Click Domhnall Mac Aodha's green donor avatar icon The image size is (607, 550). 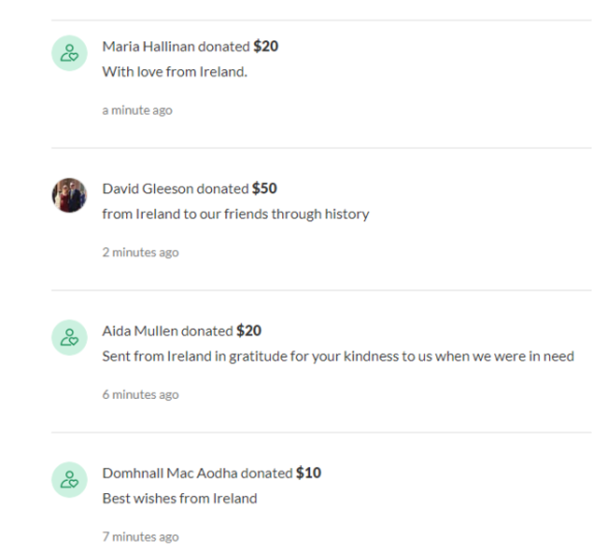pos(68,480)
